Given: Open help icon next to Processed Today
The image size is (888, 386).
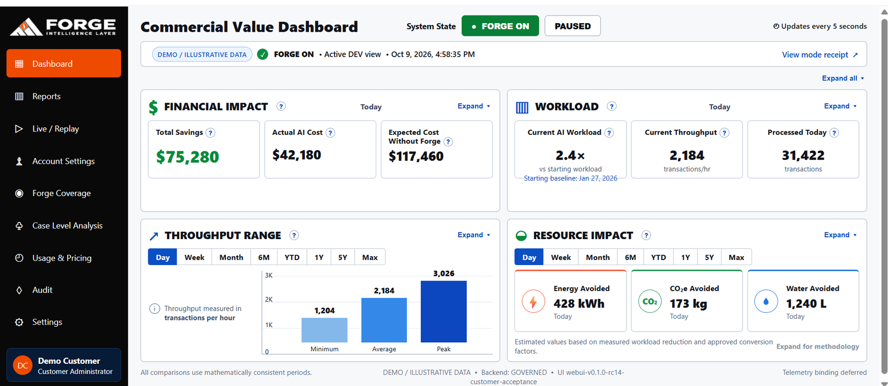Looking at the screenshot, I should coord(834,133).
